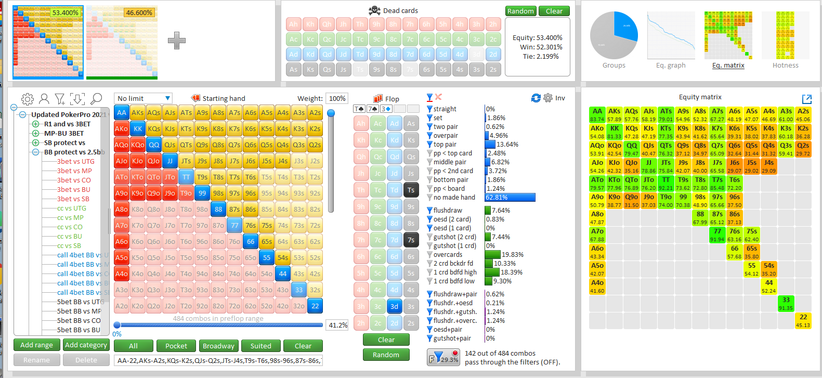Click the underlined blue filter icon above stats
This screenshot has height=378, width=822.
pyautogui.click(x=429, y=97)
